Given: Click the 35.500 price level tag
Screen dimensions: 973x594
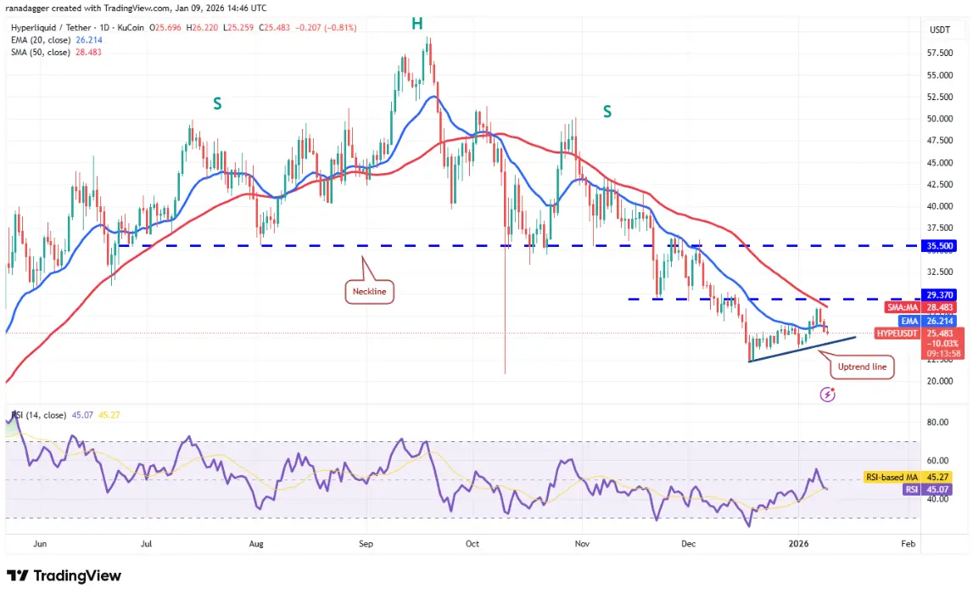Looking at the screenshot, I should pyautogui.click(x=939, y=246).
